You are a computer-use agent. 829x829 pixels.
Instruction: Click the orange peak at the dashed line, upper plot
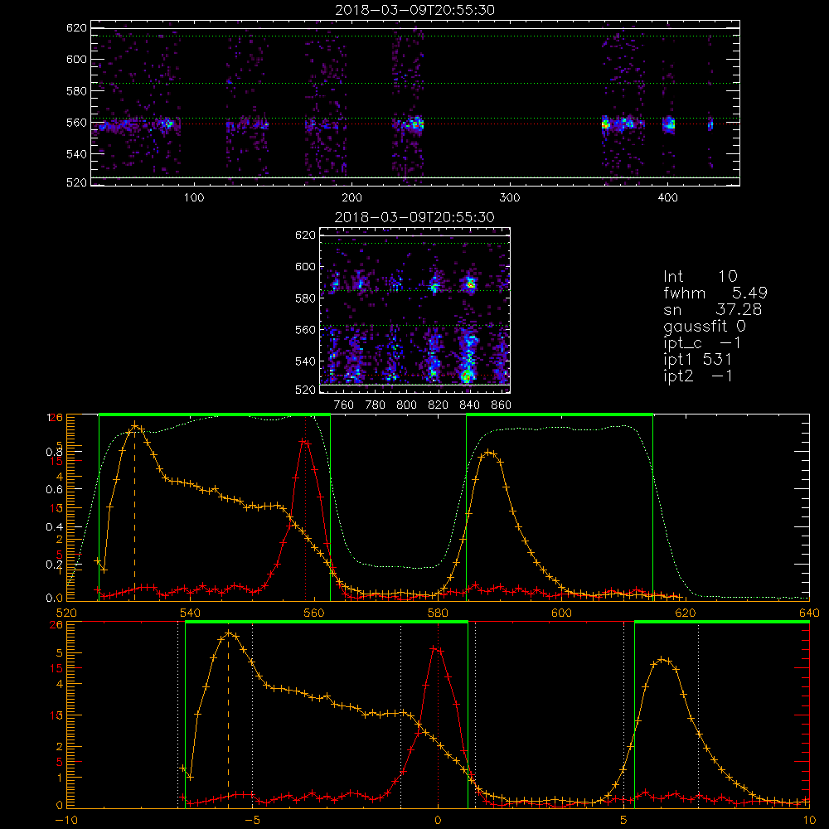coord(135,425)
